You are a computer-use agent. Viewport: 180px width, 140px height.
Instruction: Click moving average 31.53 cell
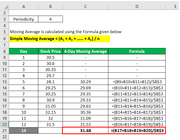coord(85,124)
